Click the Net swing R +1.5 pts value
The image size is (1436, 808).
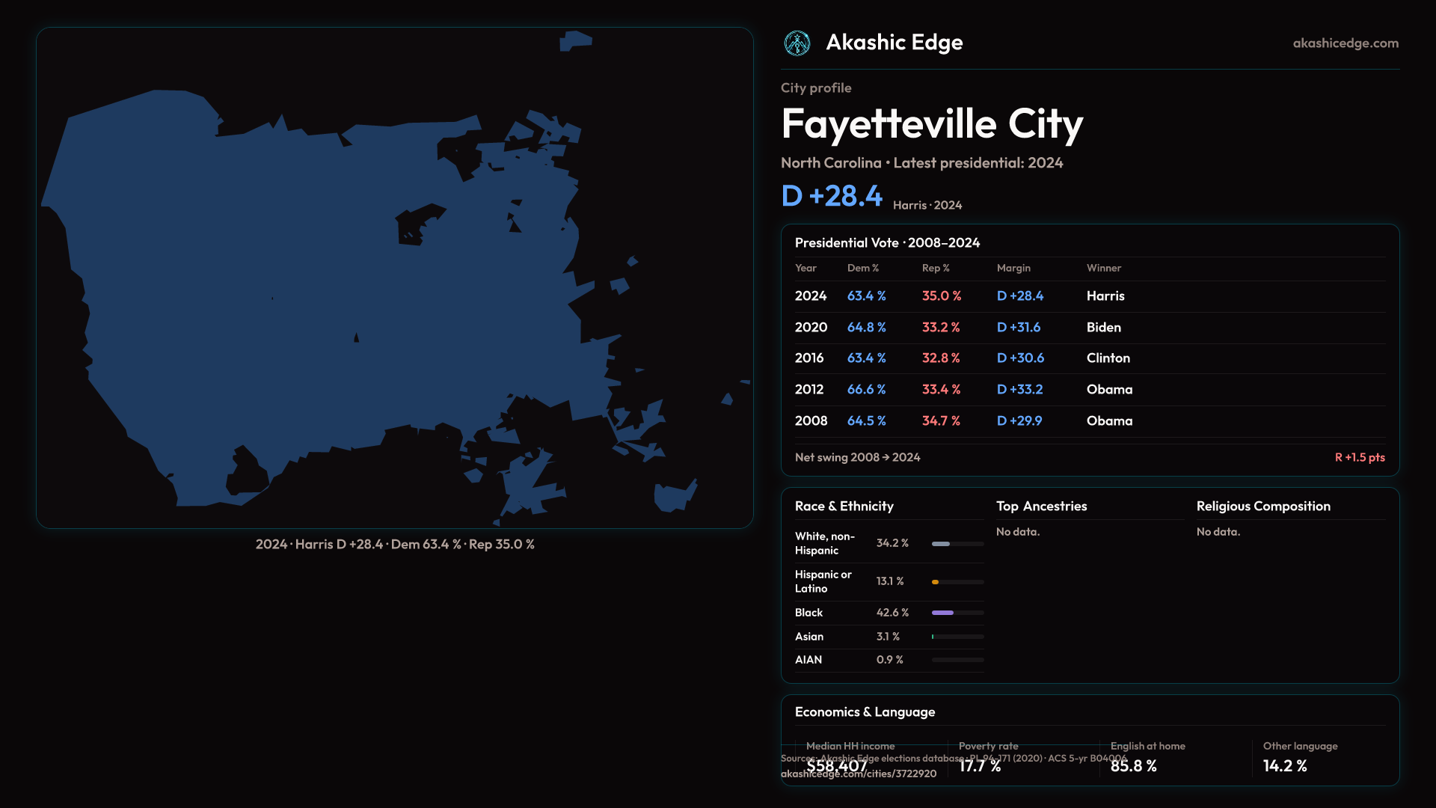[1359, 457]
